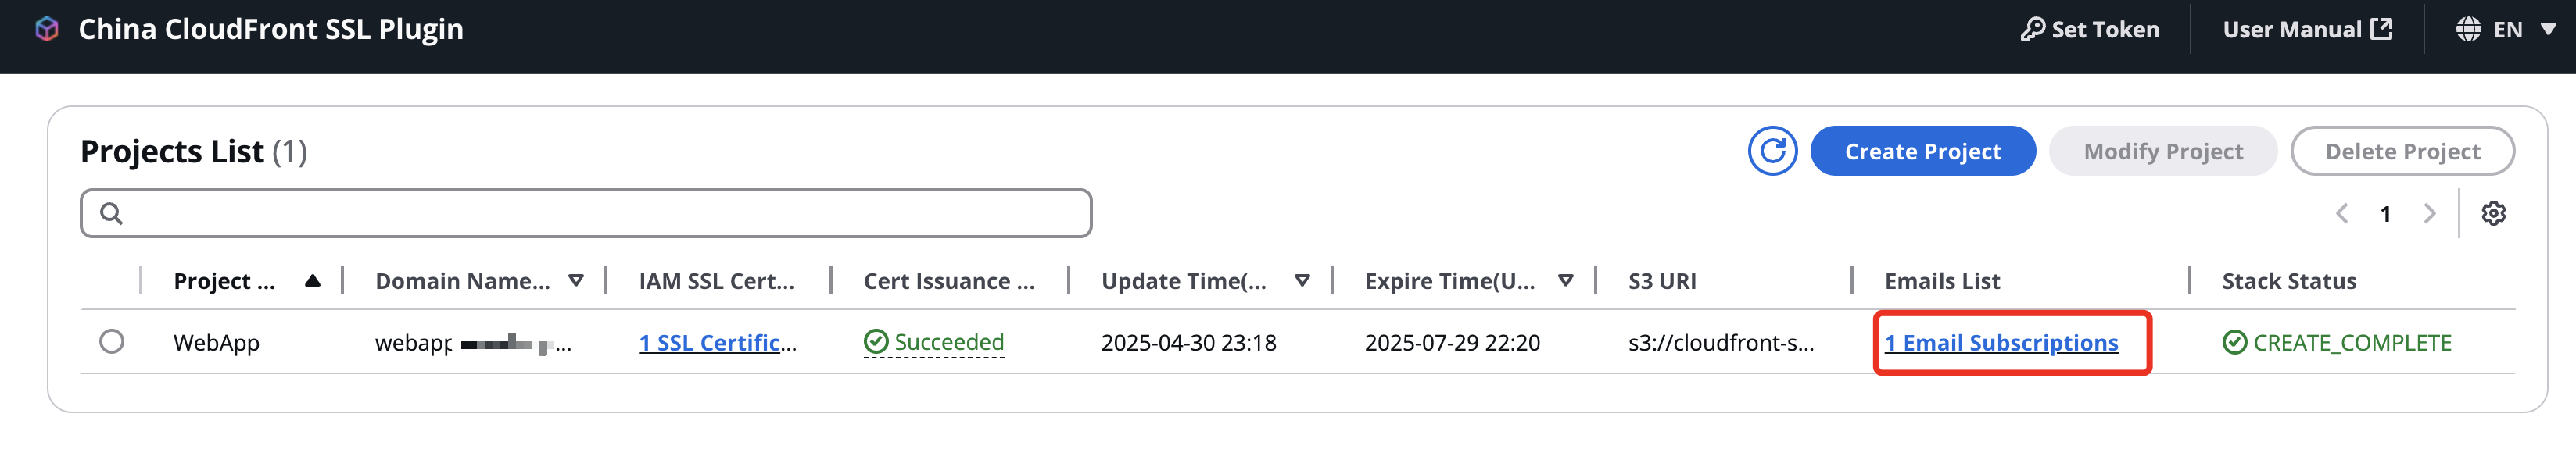This screenshot has height=467, width=2576.
Task: Click the plugin cube logo icon
Action: (x=47, y=29)
